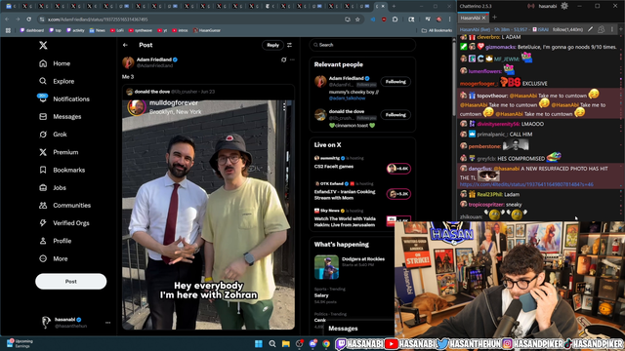625x351 pixels.
Task: Open hasanabi account menu dots
Action: (107, 323)
